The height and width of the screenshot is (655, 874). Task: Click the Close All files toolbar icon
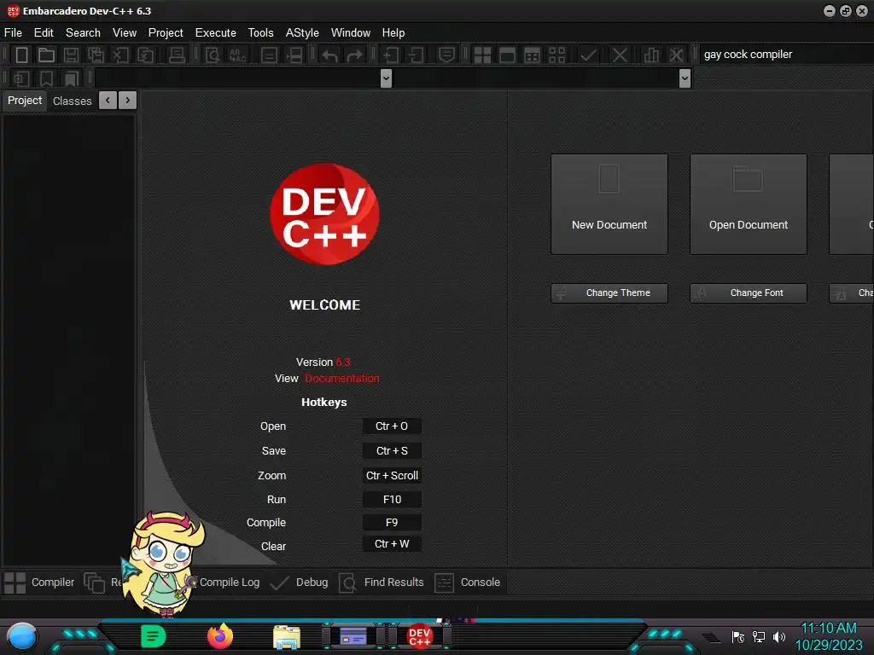145,55
